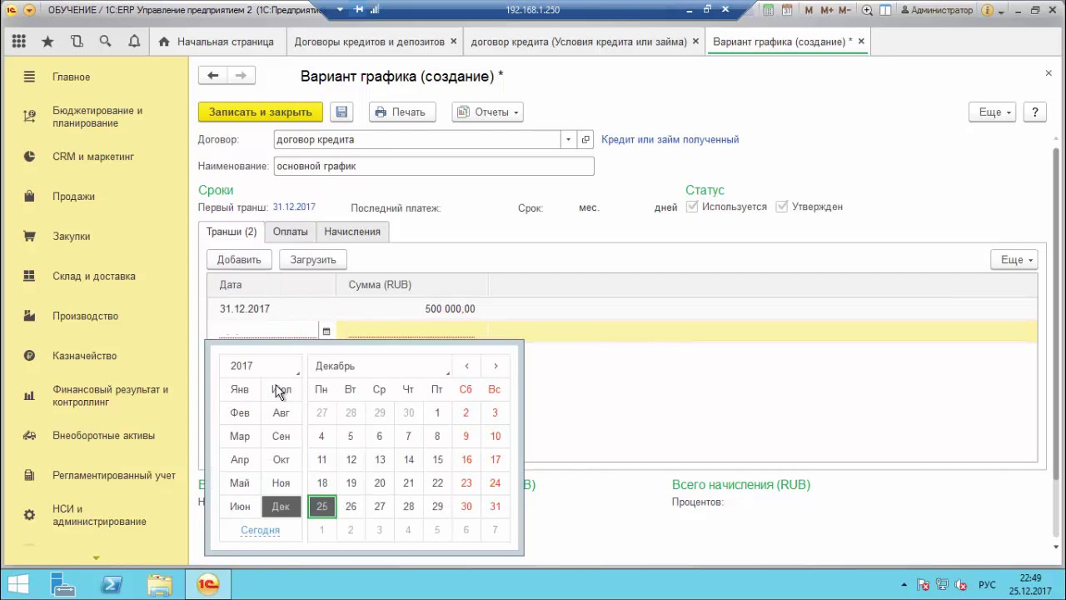Open the calculator icon in title bar
Image resolution: width=1066 pixels, height=600 pixels.
767,11
